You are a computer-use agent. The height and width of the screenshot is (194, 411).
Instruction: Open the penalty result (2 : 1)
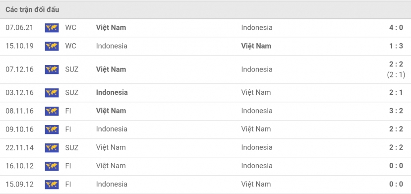pos(396,75)
